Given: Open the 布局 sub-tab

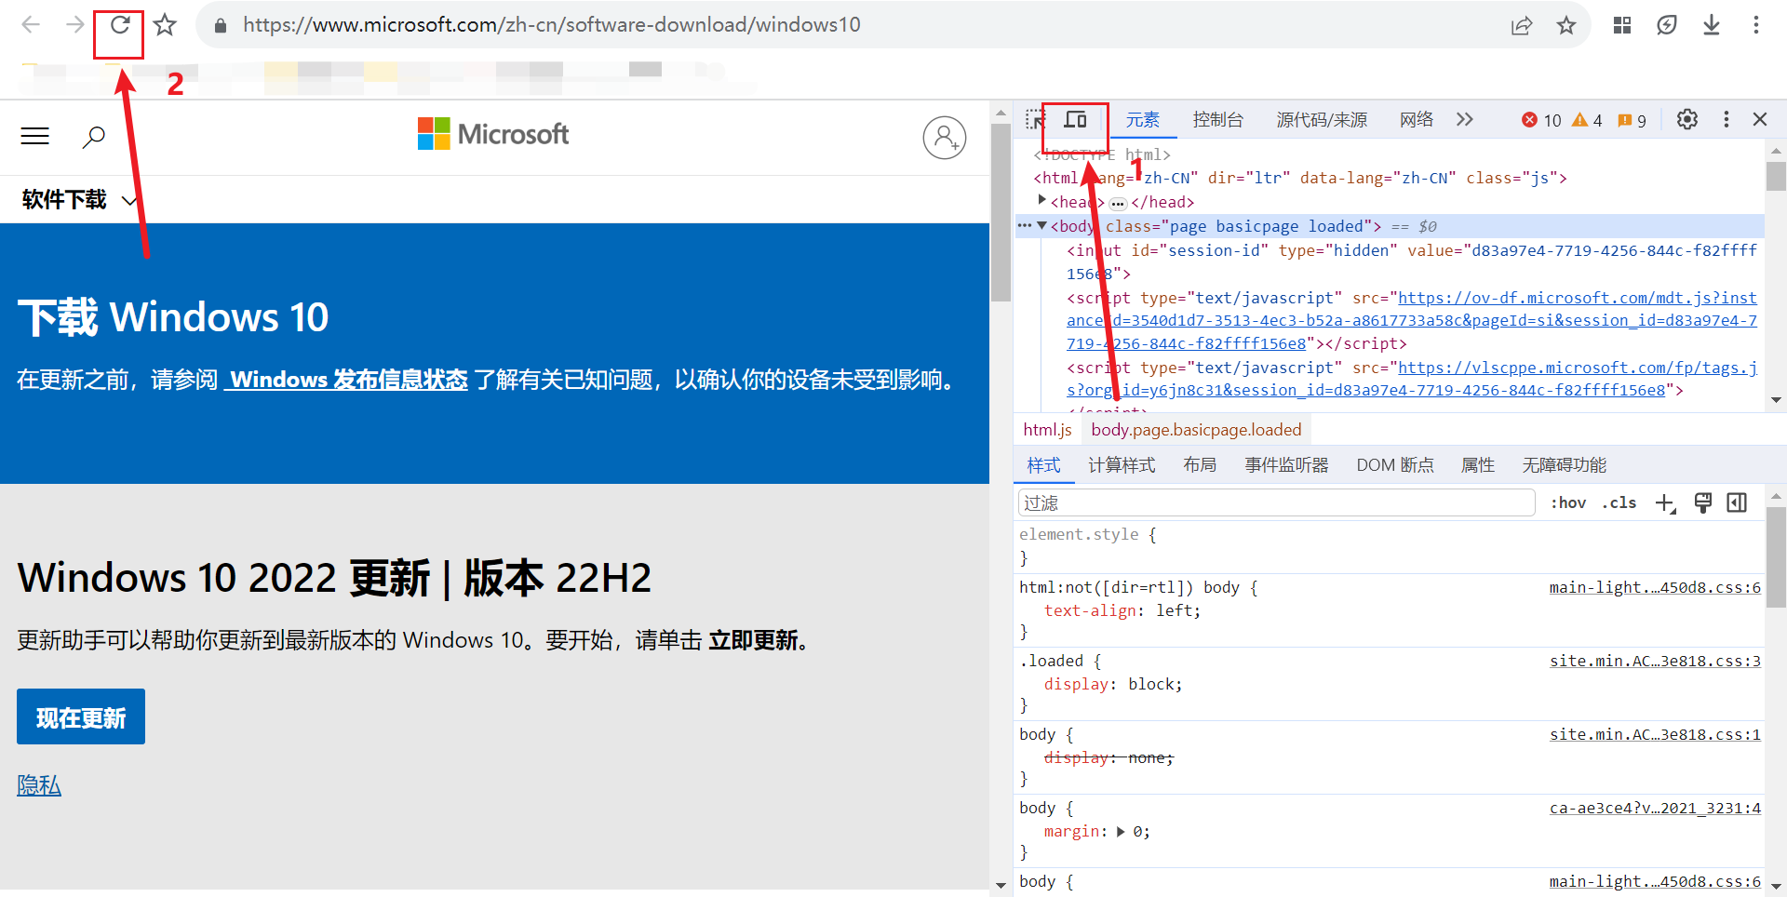Looking at the screenshot, I should (1200, 465).
